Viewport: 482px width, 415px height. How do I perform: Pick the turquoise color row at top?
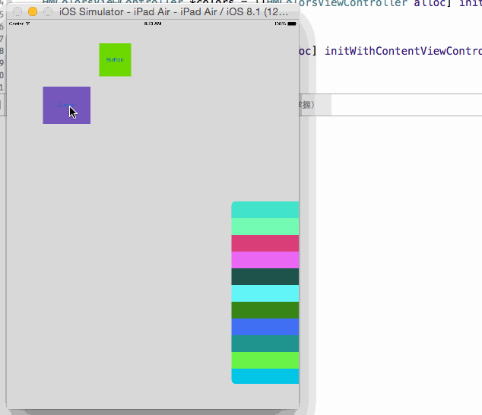[x=265, y=210]
